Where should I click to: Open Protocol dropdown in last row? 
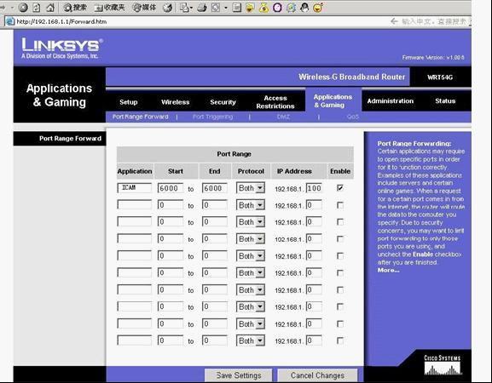[251, 340]
